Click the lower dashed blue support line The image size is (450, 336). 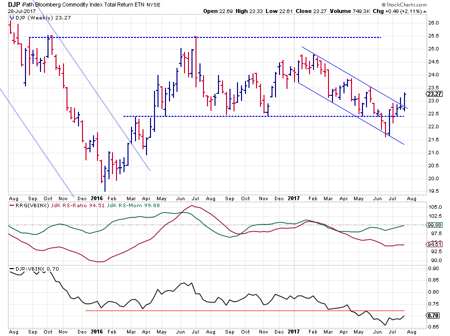click(x=263, y=116)
